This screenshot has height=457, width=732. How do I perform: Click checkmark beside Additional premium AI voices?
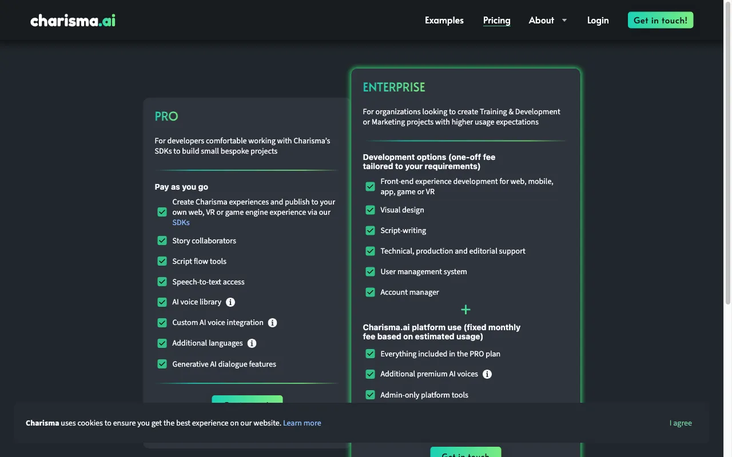370,374
